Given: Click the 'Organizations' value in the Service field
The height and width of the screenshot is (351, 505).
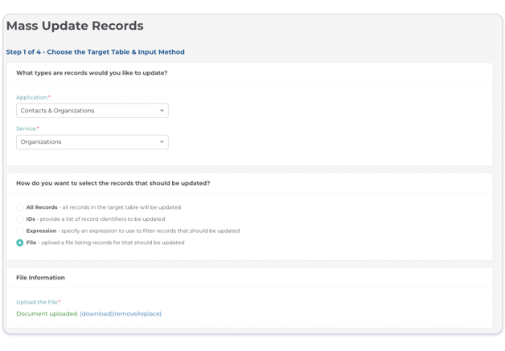Looking at the screenshot, I should (x=41, y=142).
